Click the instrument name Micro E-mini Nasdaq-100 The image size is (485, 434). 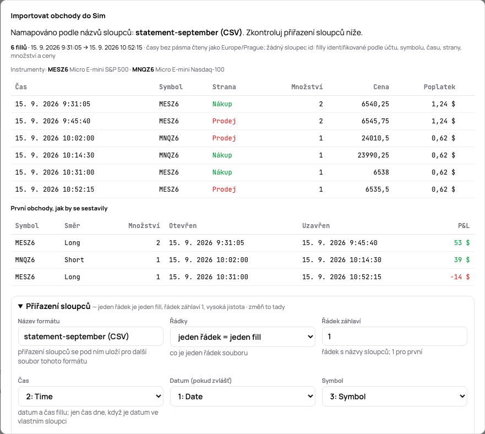point(189,69)
